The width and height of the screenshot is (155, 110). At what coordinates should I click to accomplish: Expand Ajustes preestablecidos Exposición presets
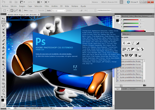118,67
